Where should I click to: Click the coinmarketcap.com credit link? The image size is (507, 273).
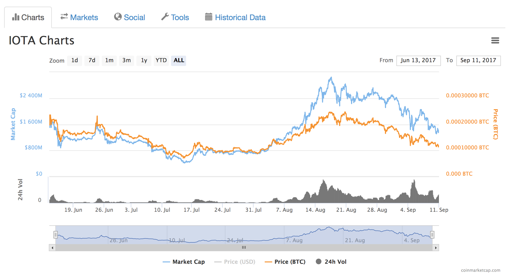point(481,270)
